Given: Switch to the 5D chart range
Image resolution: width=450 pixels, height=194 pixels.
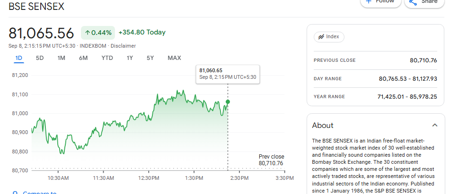Looking at the screenshot, I should click(x=40, y=58).
